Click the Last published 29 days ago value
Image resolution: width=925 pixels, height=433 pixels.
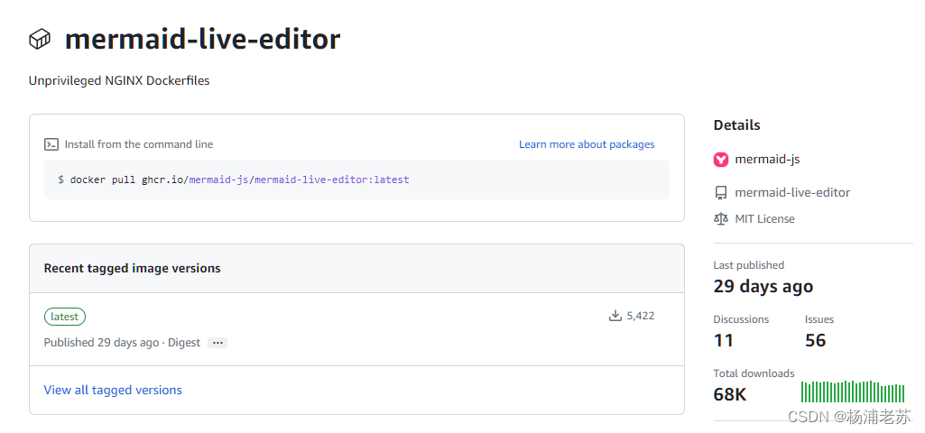coord(763,287)
